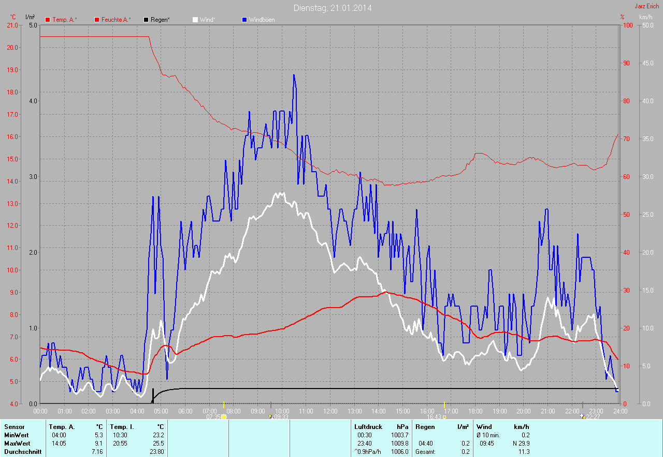This screenshot has width=663, height=457.
Task: Click the Windböen legend label text
Action: click(x=262, y=20)
